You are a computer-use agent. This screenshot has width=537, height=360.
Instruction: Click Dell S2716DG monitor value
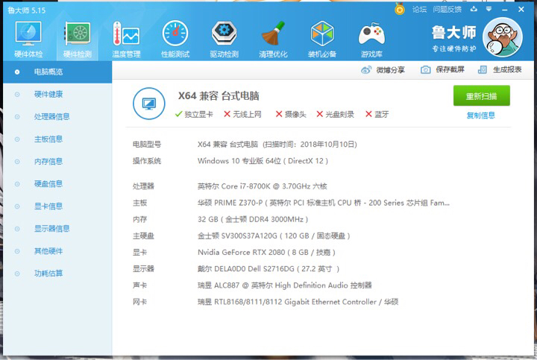tap(268, 269)
